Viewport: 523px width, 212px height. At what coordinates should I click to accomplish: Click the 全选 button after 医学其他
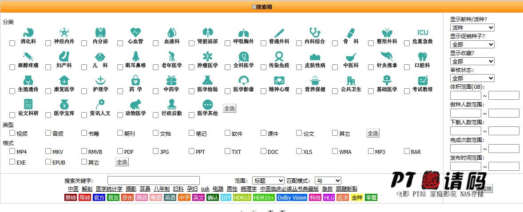click(229, 108)
